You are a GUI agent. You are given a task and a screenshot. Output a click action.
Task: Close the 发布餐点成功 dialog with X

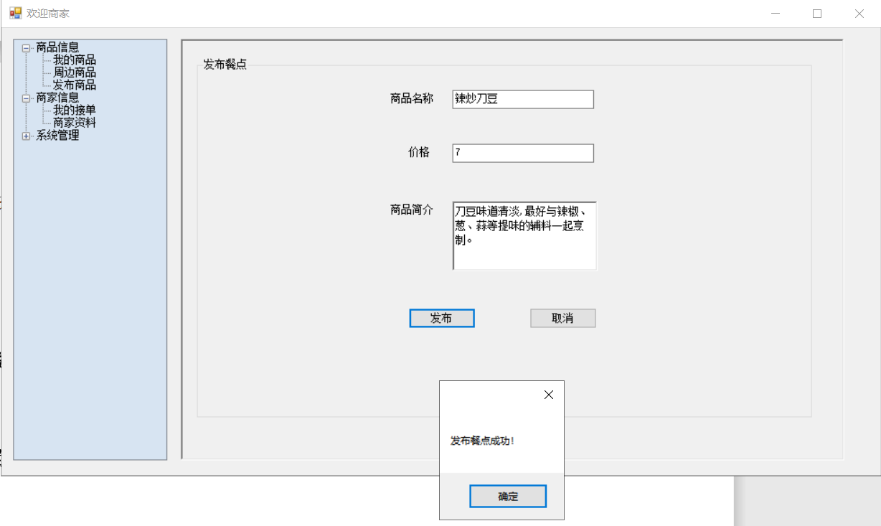(548, 394)
